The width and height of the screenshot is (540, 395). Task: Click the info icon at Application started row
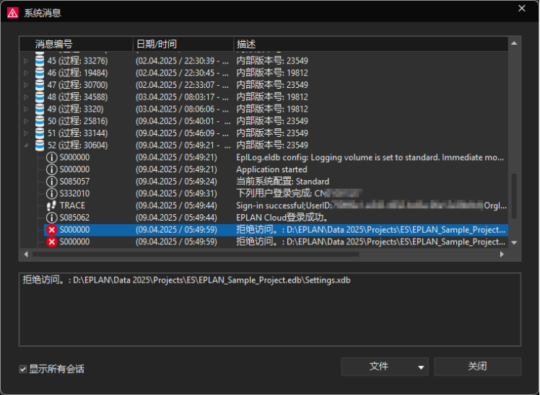click(x=52, y=169)
